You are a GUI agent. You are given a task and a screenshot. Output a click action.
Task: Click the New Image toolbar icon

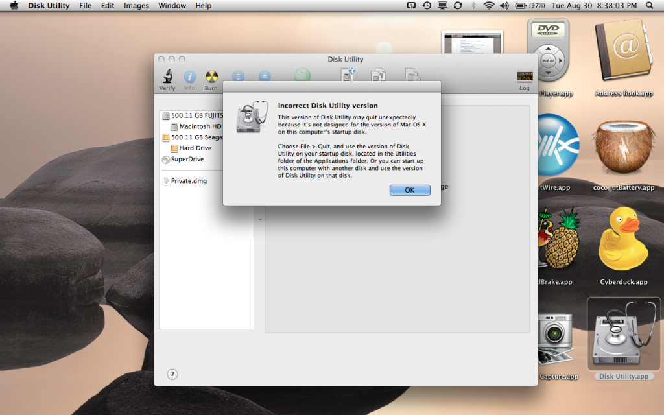[348, 75]
